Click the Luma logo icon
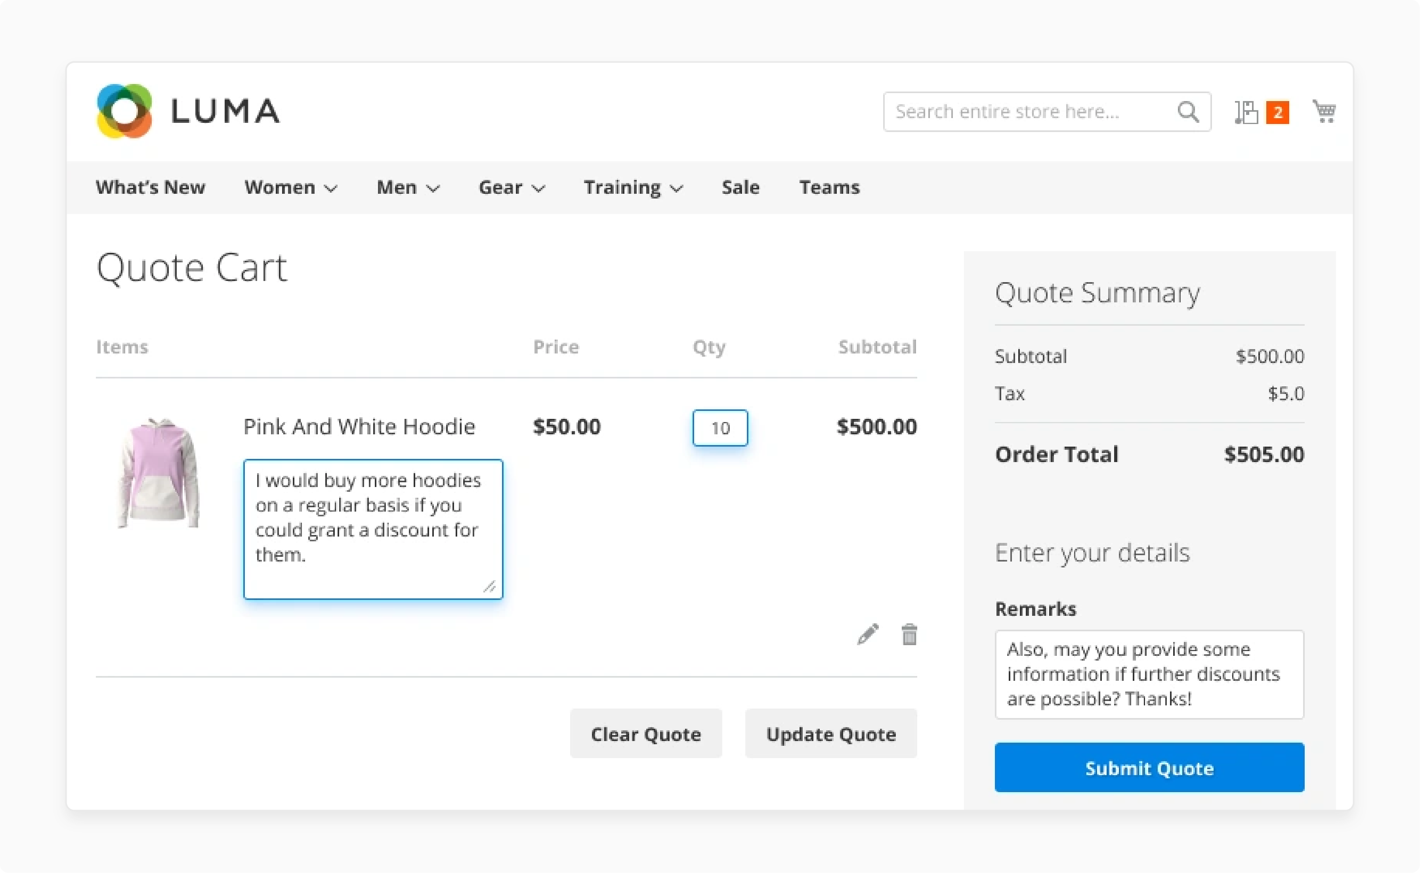 [124, 111]
